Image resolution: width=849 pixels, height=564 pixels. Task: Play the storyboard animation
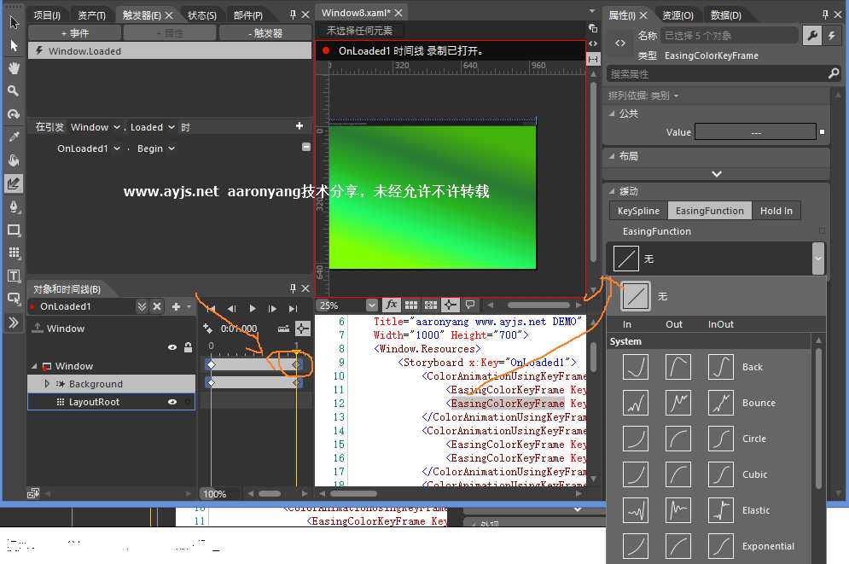pyautogui.click(x=253, y=309)
